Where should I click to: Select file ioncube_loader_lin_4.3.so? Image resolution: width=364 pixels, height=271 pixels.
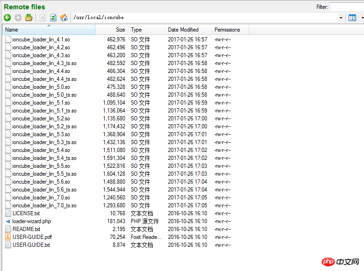(41, 55)
